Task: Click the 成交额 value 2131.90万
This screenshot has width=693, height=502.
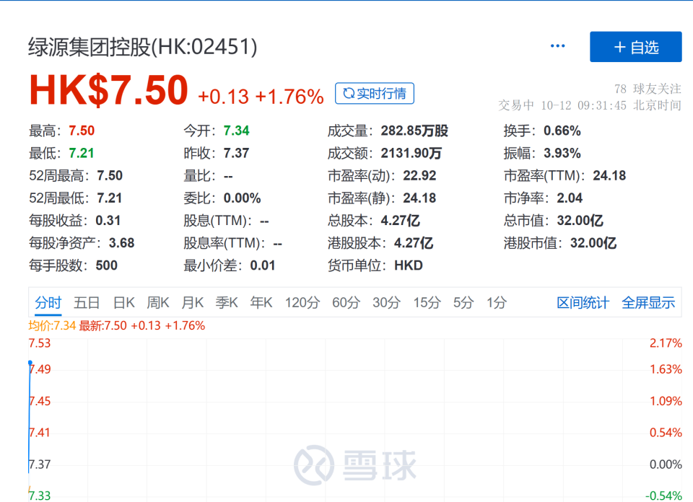Action: coord(411,153)
